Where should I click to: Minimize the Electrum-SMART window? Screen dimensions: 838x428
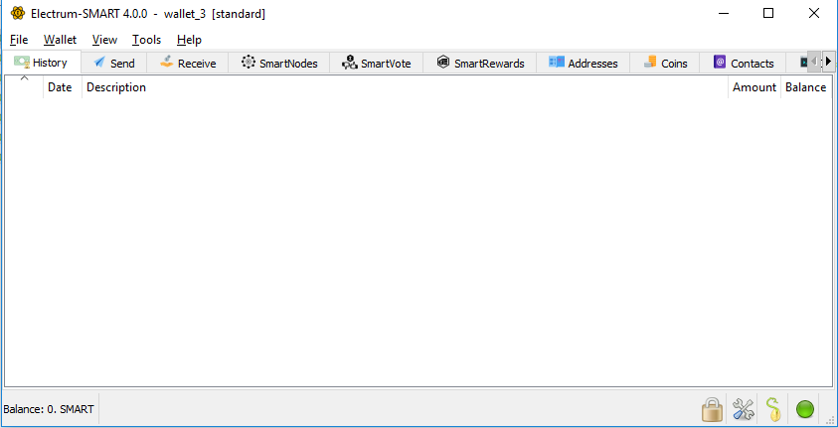(x=723, y=13)
